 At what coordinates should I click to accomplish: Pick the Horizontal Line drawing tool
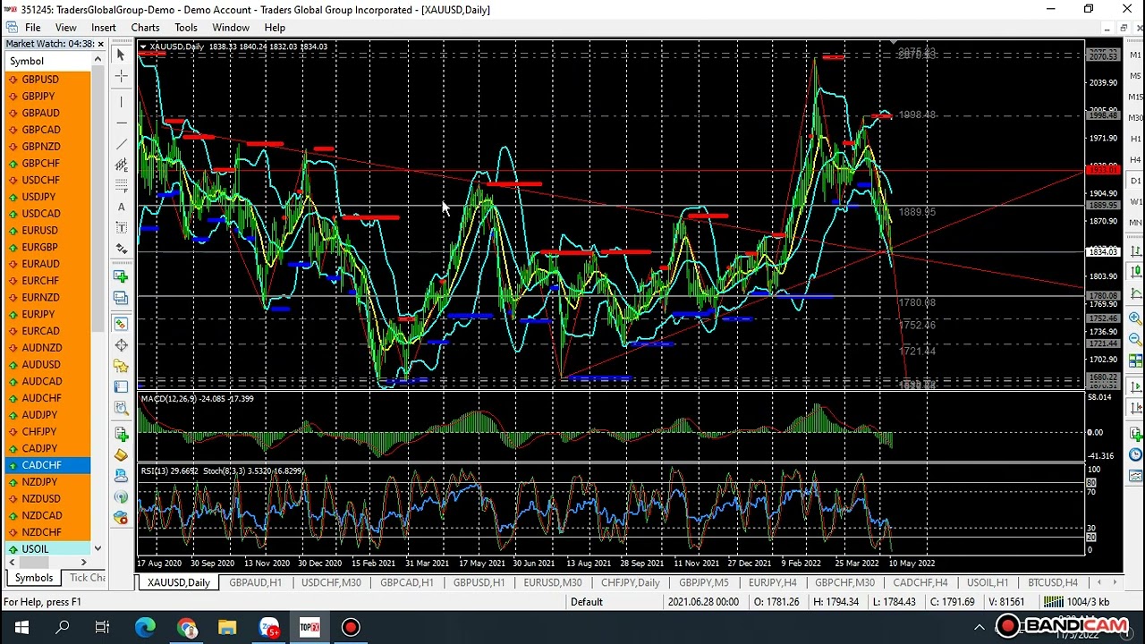(x=121, y=123)
